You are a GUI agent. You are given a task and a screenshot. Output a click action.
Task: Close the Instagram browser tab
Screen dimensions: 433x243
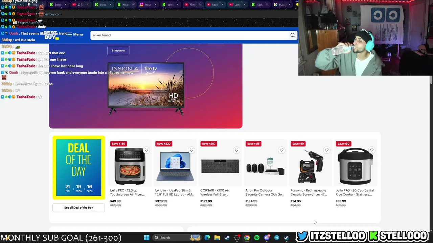(x=155, y=5)
